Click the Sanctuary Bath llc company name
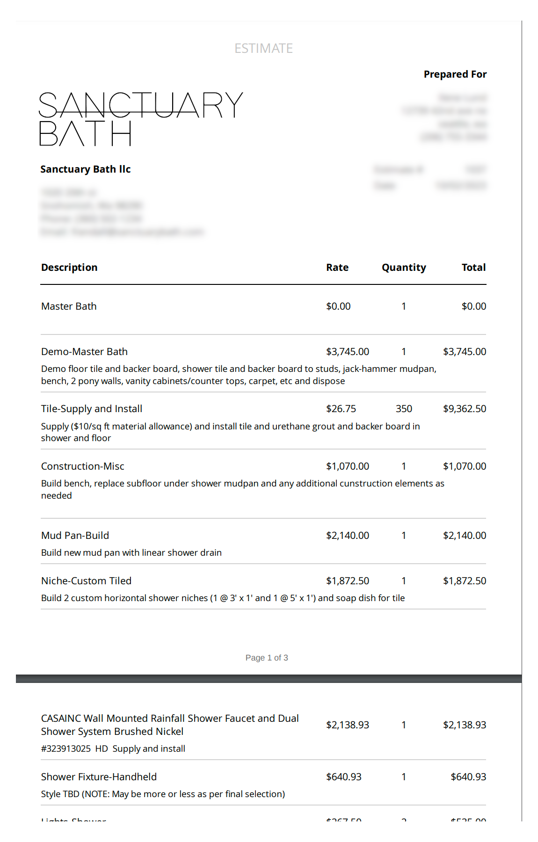538x842 pixels. click(85, 169)
